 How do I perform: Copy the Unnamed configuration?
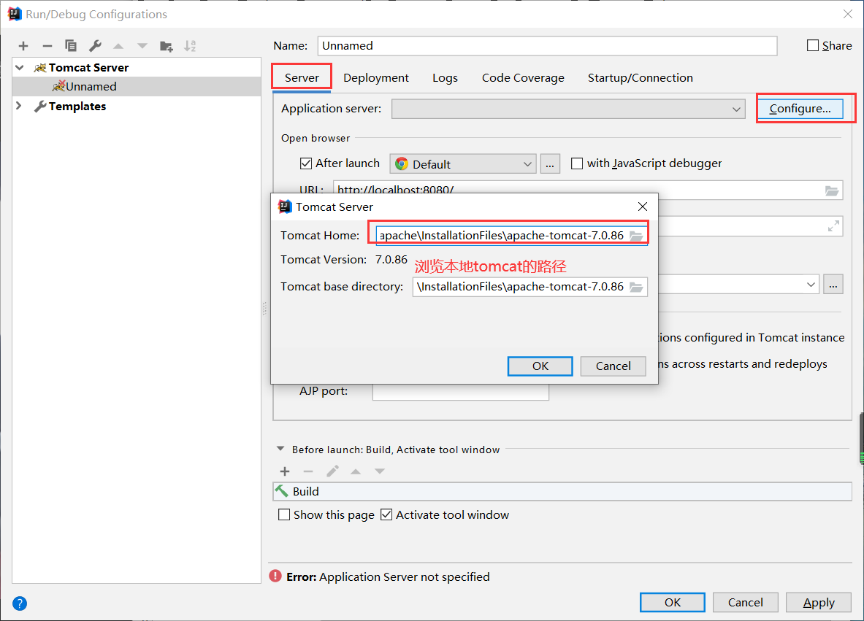coord(70,45)
